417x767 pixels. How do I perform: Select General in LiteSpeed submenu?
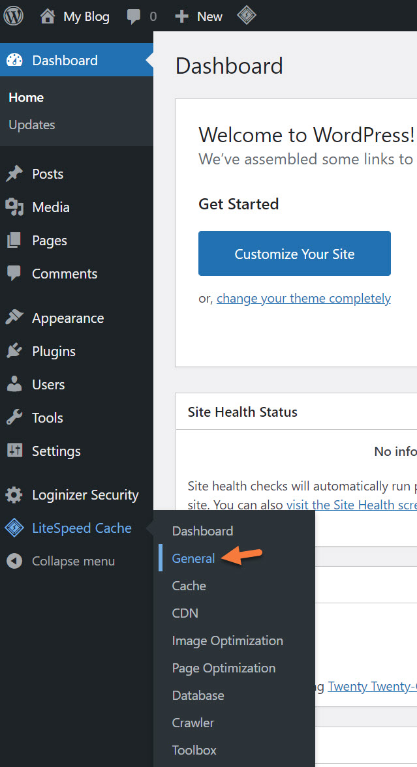click(x=193, y=558)
